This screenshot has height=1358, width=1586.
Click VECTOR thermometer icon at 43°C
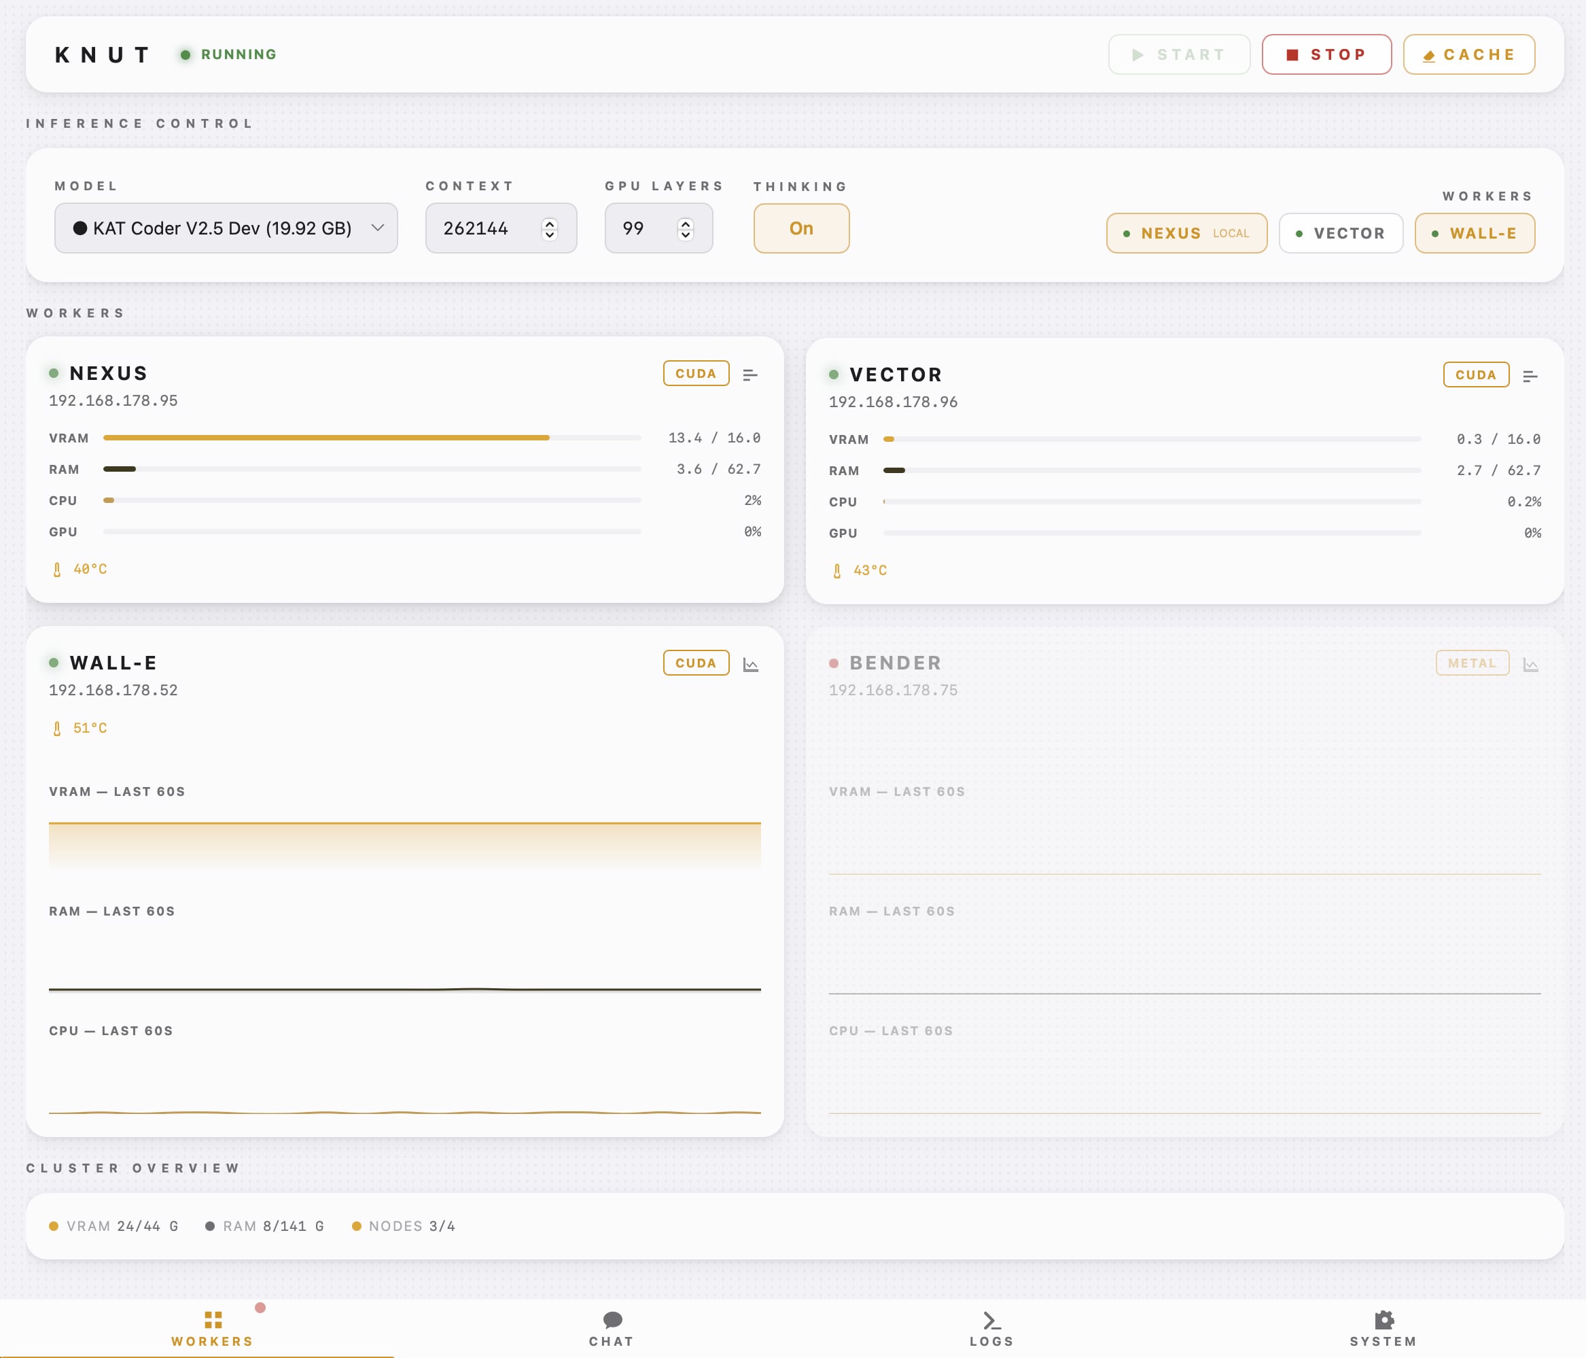[x=836, y=571]
